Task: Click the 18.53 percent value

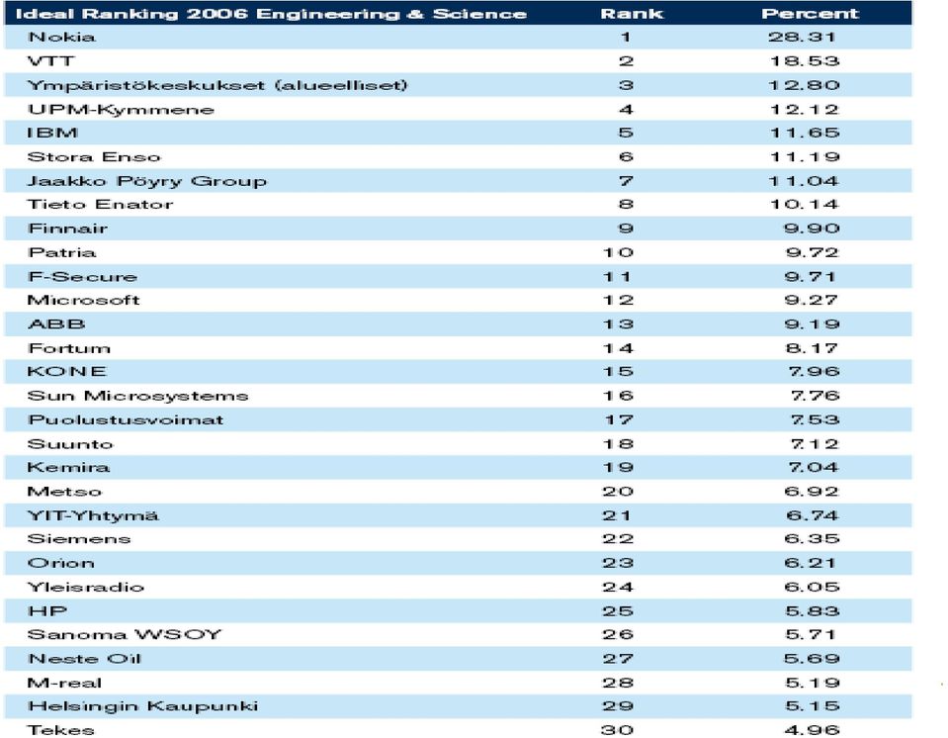Action: point(805,61)
